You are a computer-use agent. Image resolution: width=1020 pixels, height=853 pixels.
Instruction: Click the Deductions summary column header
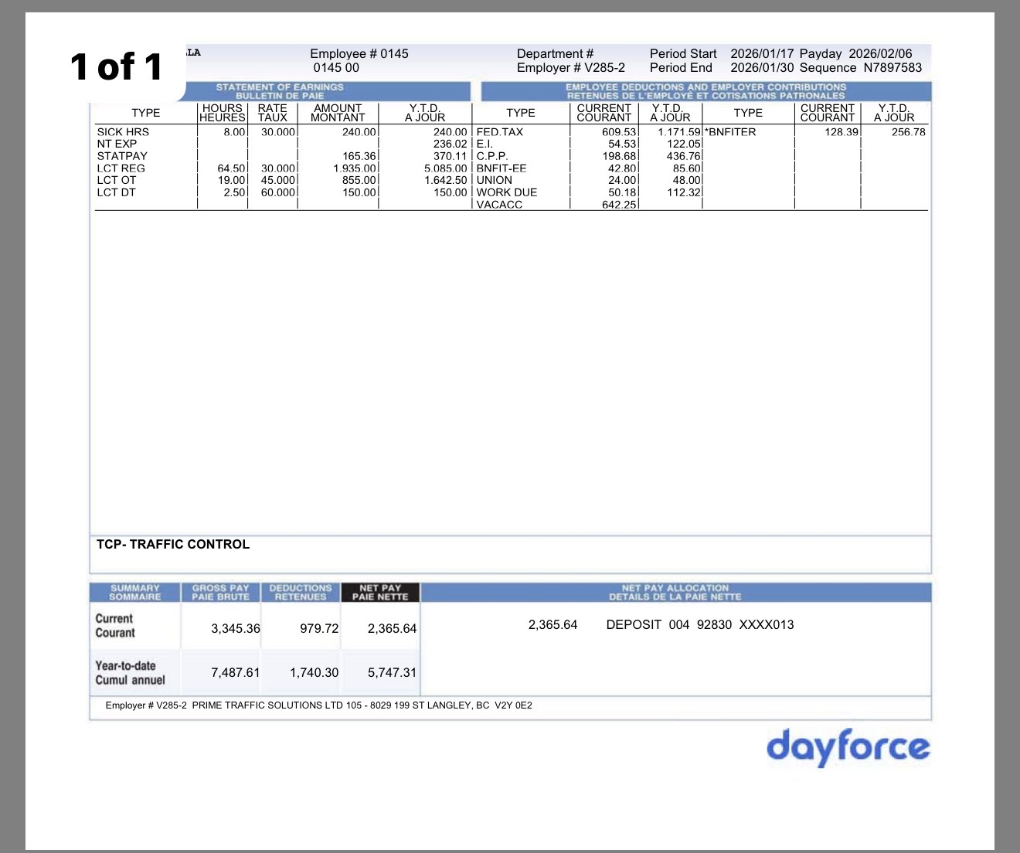pos(301,592)
